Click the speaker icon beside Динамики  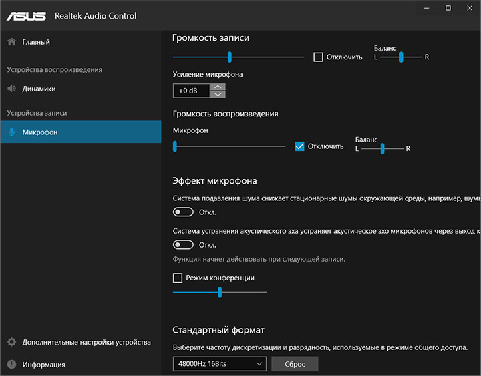coord(11,89)
